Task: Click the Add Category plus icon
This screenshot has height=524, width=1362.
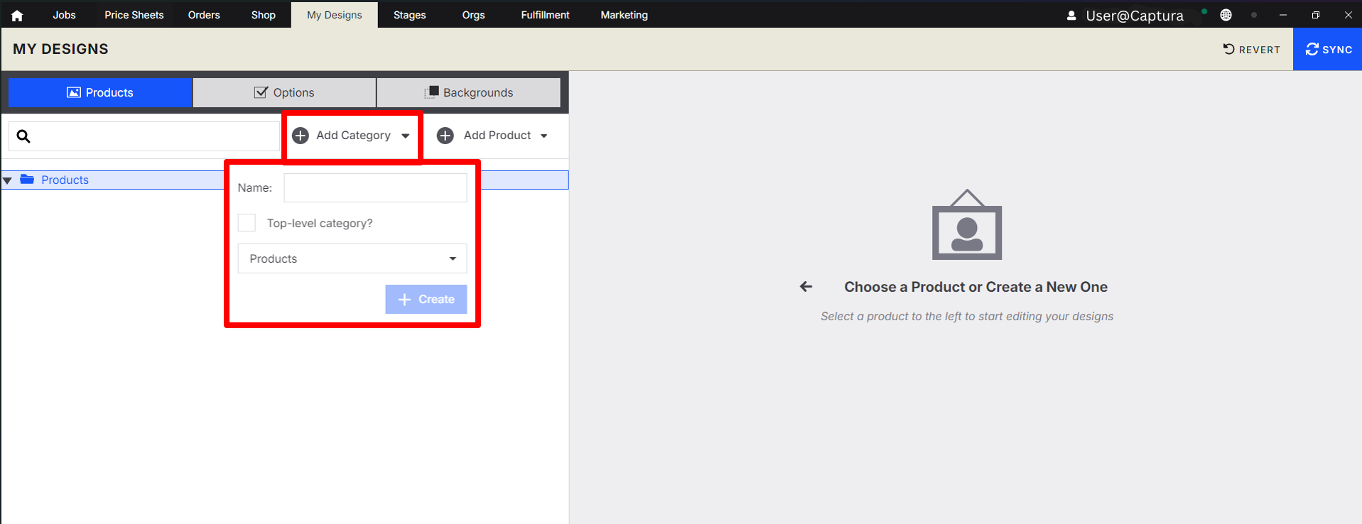Action: click(301, 136)
